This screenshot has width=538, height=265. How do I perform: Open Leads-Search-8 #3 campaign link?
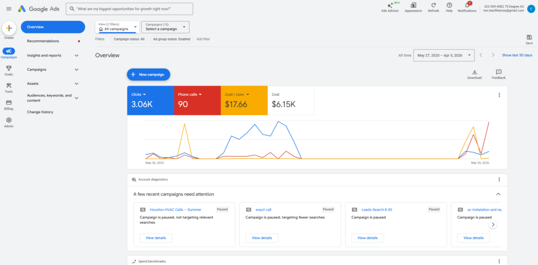tap(377, 209)
